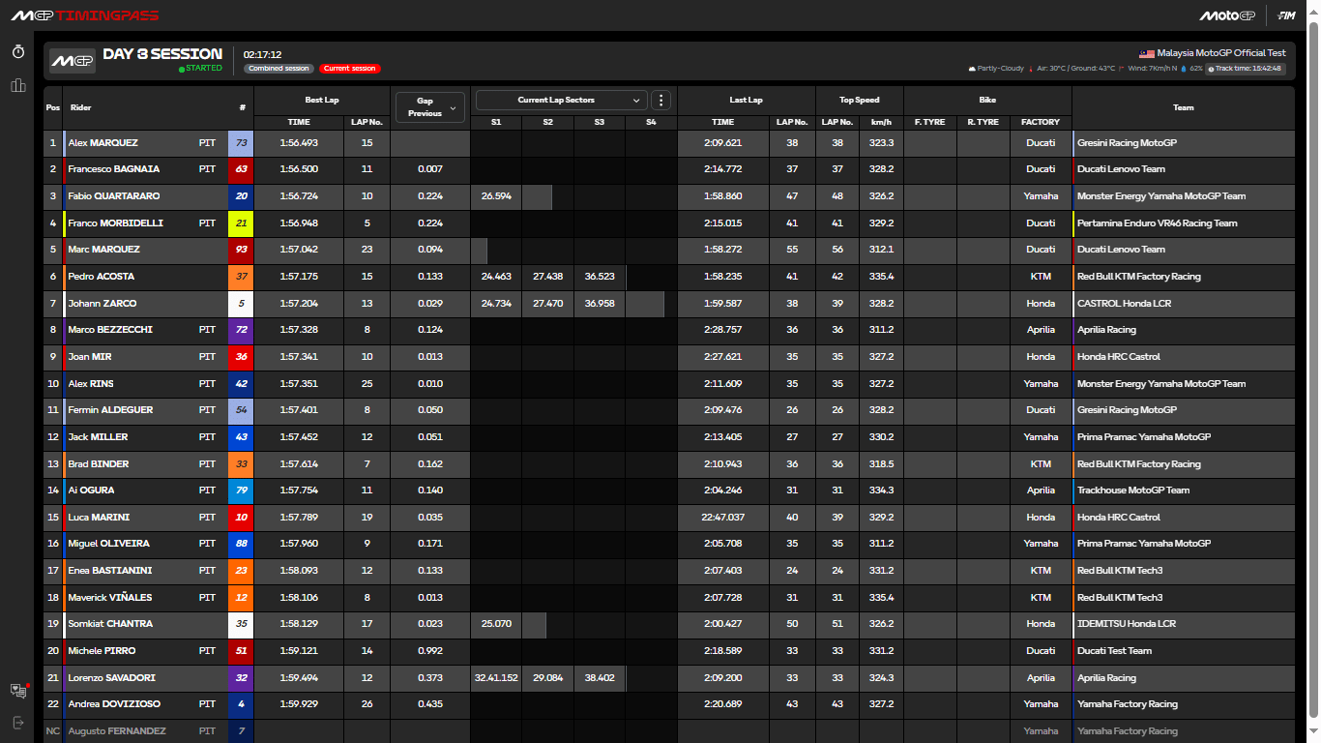Viewport: 1321px width, 743px height.
Task: Click the Last Lap column header
Action: [x=746, y=100]
